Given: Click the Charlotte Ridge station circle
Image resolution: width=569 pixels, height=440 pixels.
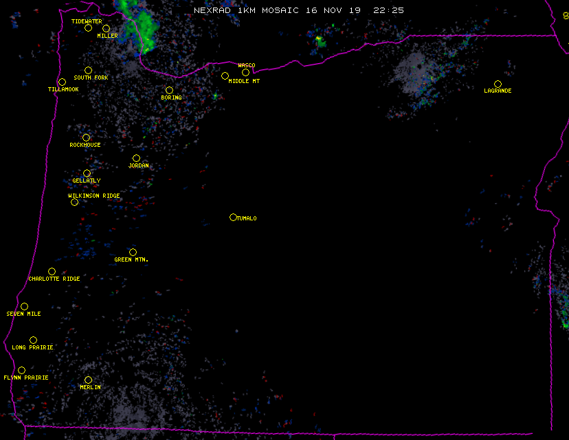Looking at the screenshot, I should pyautogui.click(x=52, y=272).
